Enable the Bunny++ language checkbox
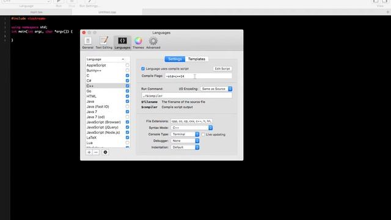This screenshot has height=220, width=391. tap(128, 71)
